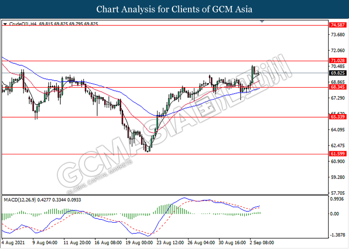Click the MACD axis value -1.3878
The height and width of the screenshot is (249, 349).
(337, 235)
